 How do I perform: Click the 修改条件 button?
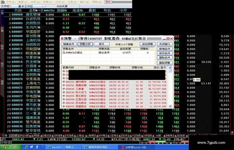[165, 53]
